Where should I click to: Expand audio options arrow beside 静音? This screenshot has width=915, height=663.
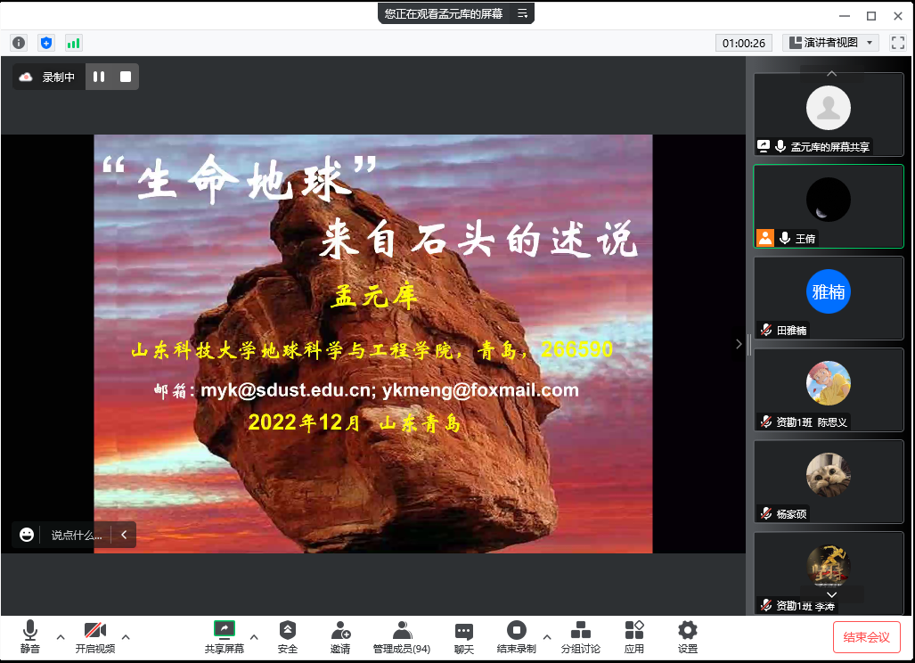click(x=61, y=636)
